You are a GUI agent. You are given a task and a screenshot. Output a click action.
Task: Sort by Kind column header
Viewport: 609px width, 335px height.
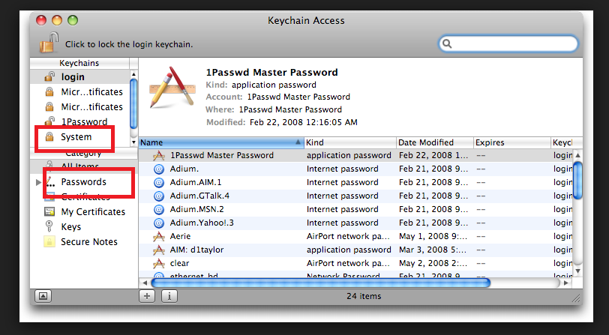[350, 142]
